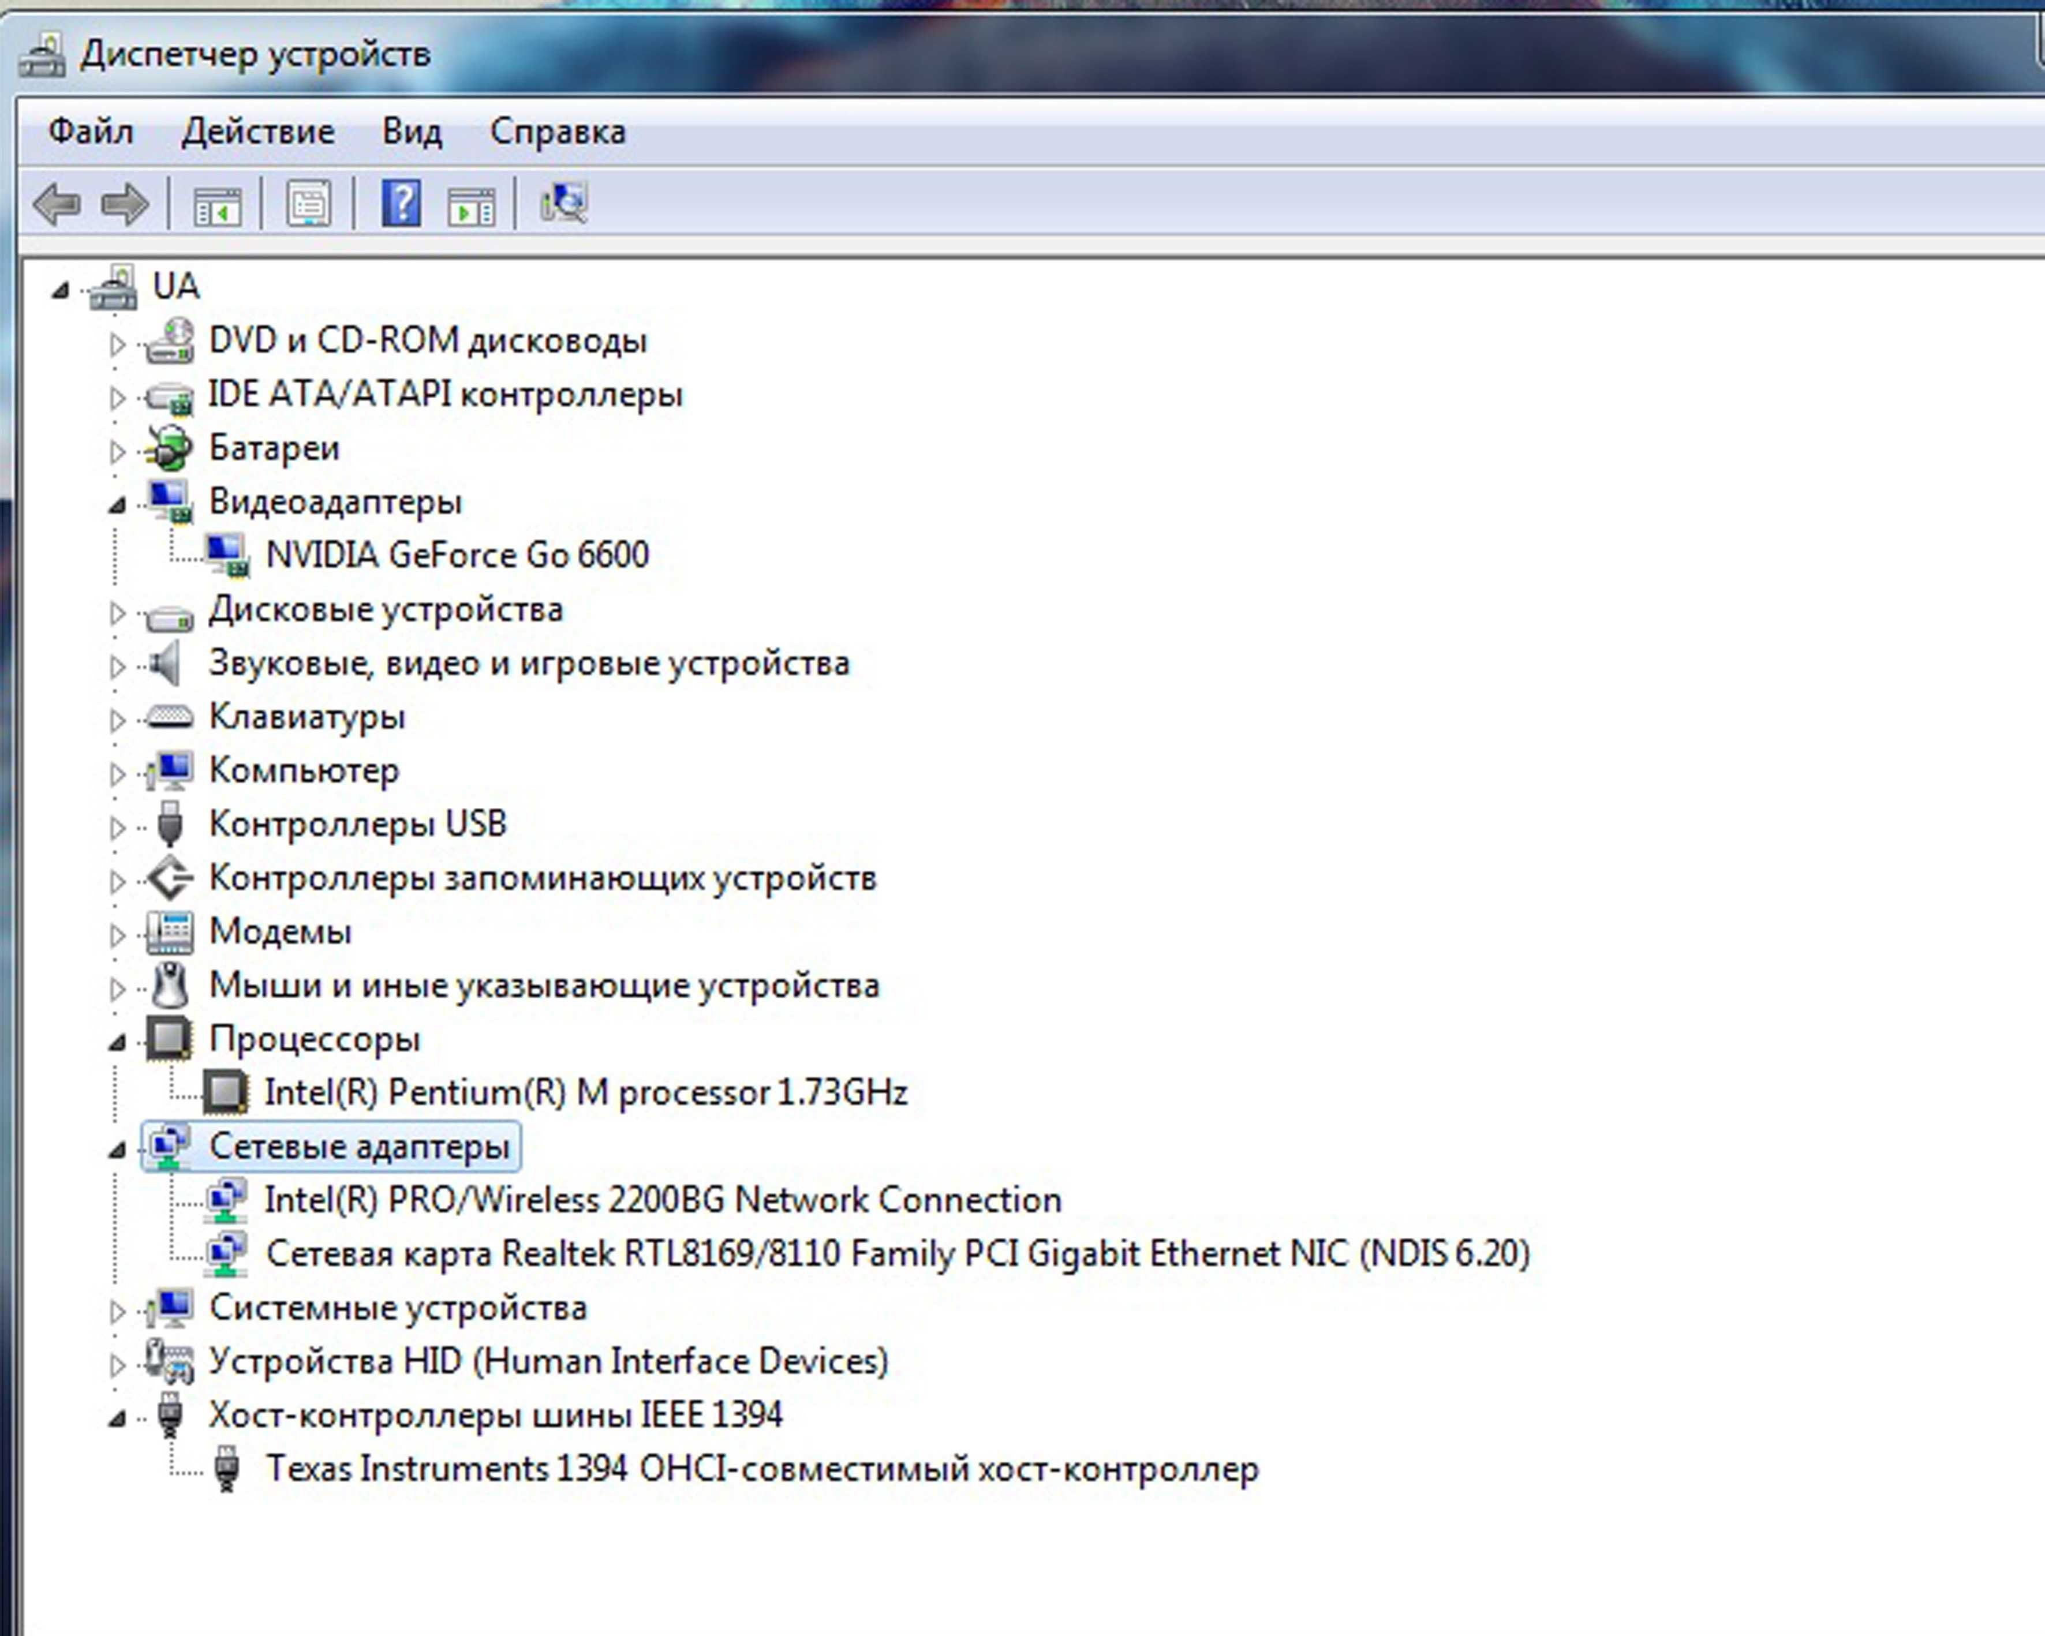Click the mouse devices icon

[x=171, y=986]
